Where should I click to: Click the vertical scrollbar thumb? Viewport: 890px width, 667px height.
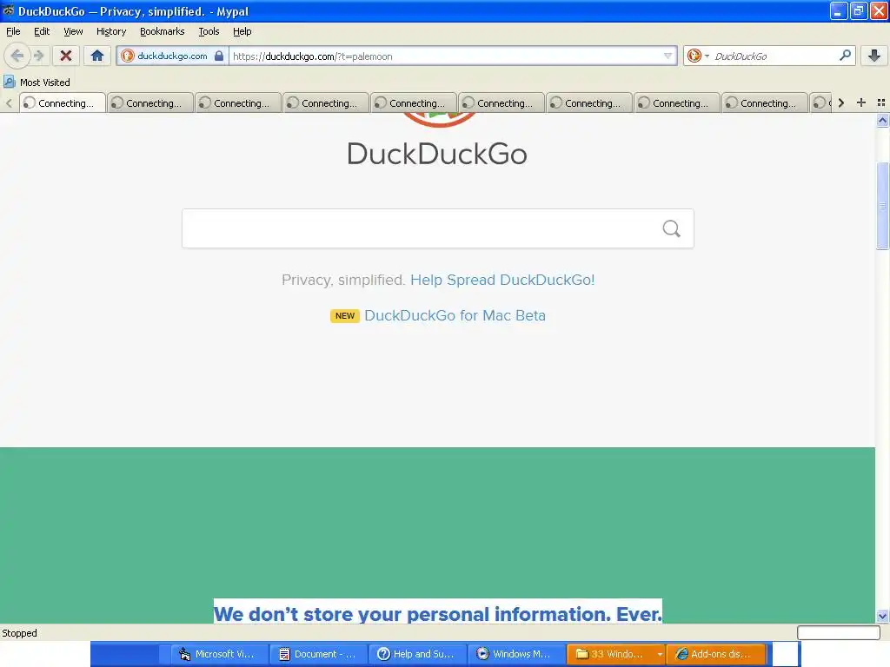point(882,206)
